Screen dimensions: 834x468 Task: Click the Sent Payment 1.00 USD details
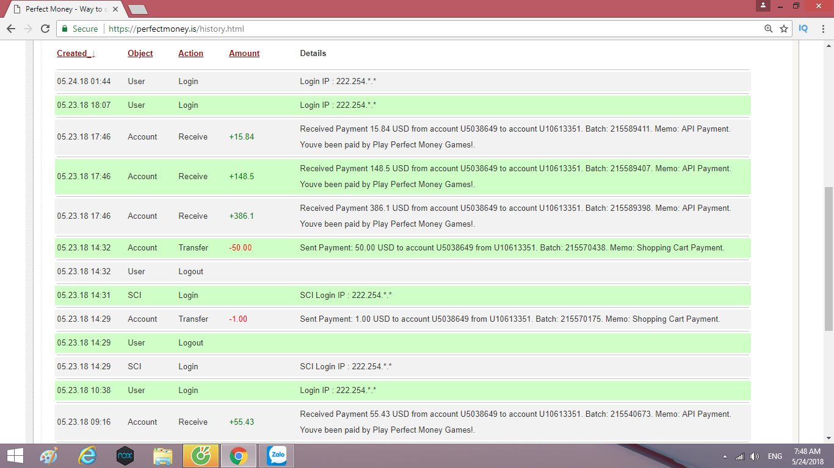[x=510, y=319]
